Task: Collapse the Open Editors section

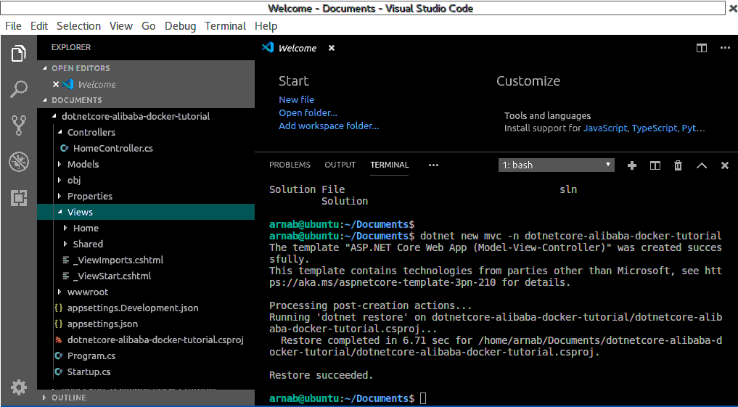Action: click(x=146, y=68)
